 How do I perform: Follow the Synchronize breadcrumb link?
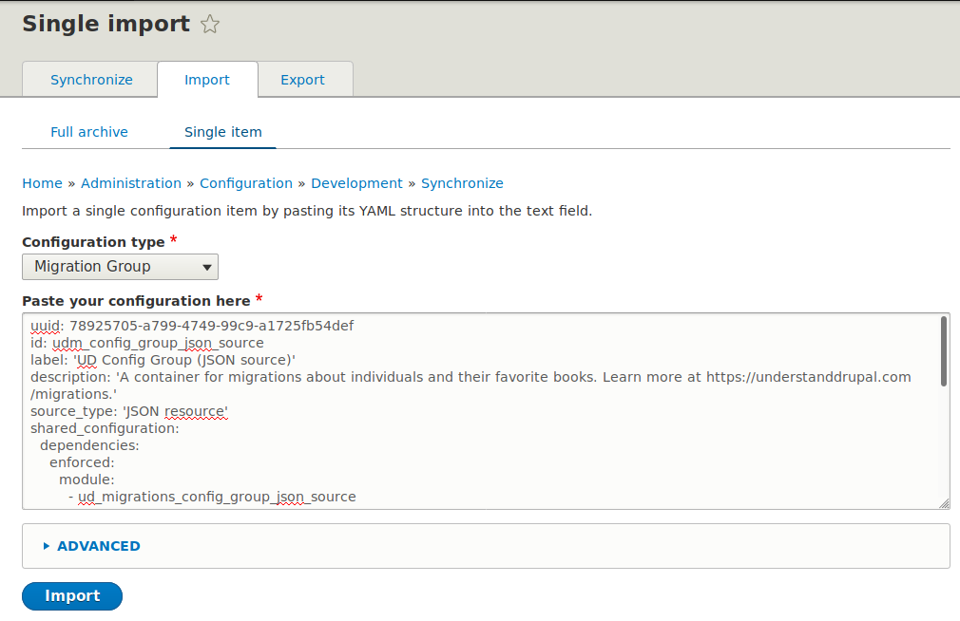(x=462, y=183)
